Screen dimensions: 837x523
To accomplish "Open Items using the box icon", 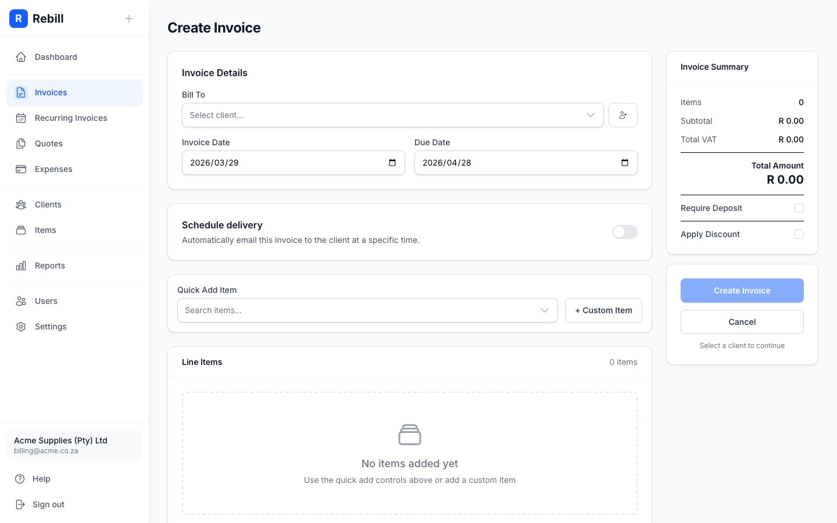I will click(21, 230).
